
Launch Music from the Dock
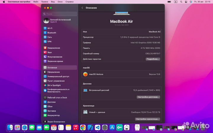coord(76,127)
